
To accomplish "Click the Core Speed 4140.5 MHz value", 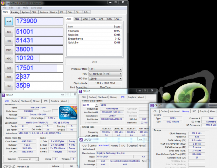I will click(27, 141).
